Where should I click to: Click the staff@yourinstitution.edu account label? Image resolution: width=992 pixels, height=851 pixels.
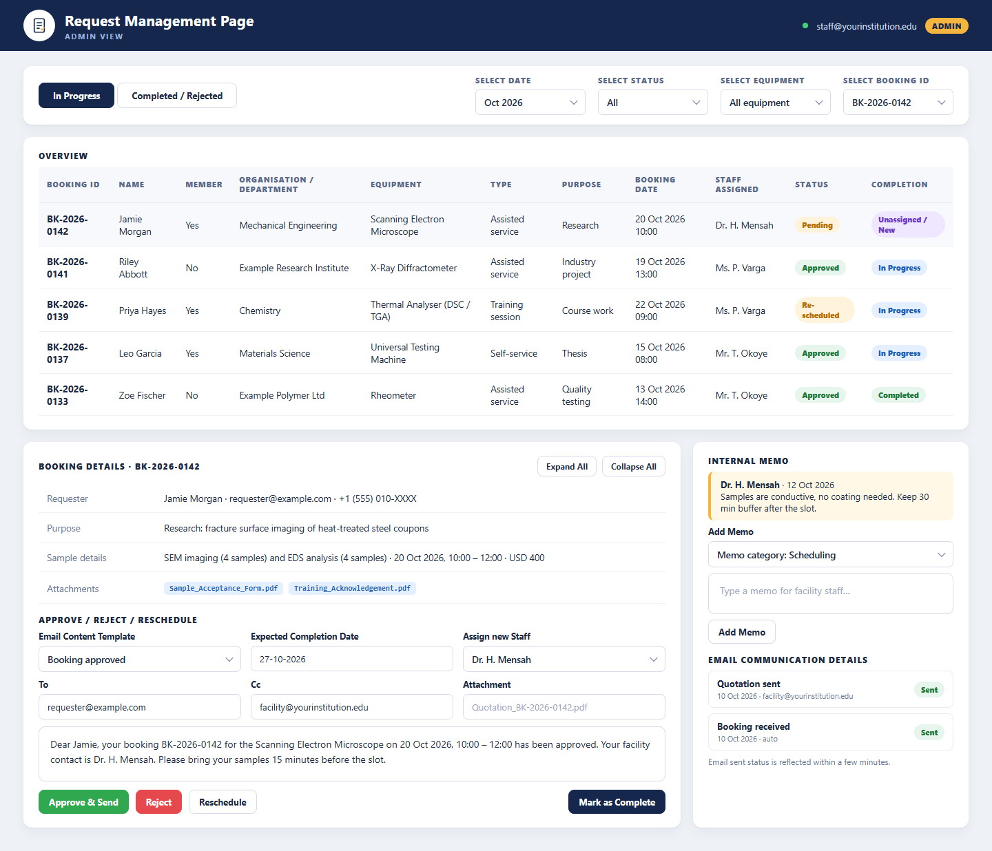pyautogui.click(x=867, y=26)
